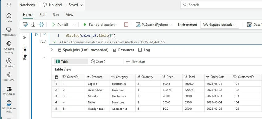Click the Data Wrangler icon

click(249, 25)
